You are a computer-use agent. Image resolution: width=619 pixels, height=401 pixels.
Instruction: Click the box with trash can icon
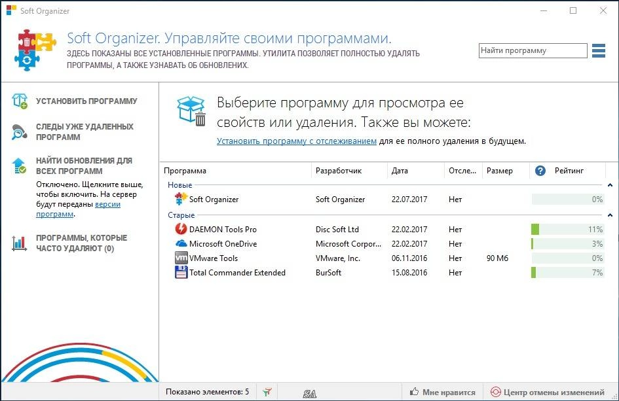(x=191, y=111)
